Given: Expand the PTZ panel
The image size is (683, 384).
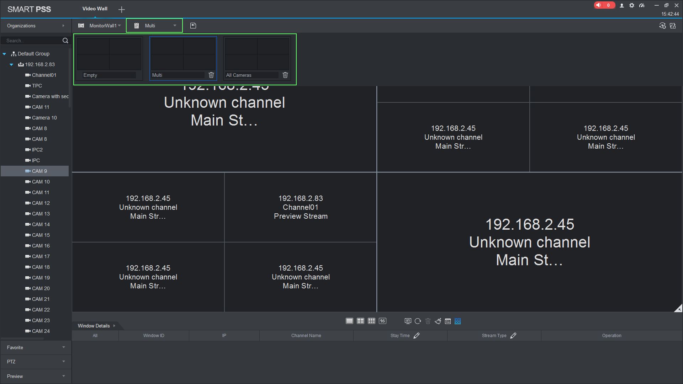Looking at the screenshot, I should pos(36,362).
